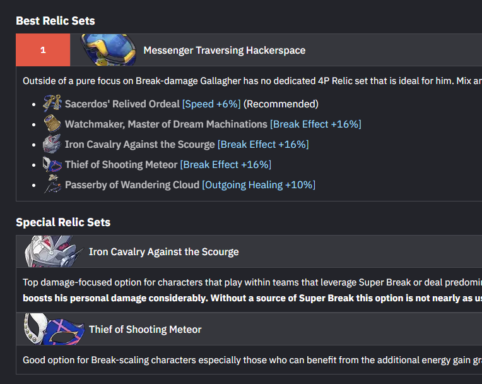Click the Outgoing Healing +10% bonus text
482x384 pixels.
click(x=259, y=185)
